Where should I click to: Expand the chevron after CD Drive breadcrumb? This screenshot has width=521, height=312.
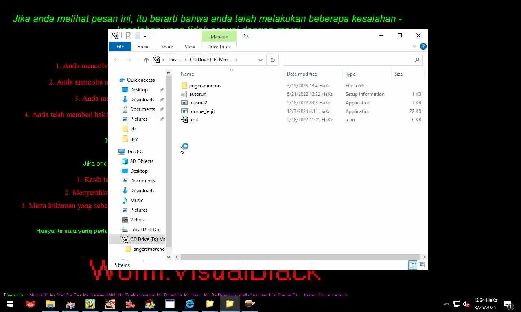coord(236,60)
